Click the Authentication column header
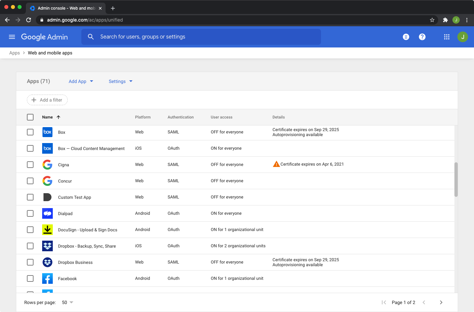 pos(181,117)
